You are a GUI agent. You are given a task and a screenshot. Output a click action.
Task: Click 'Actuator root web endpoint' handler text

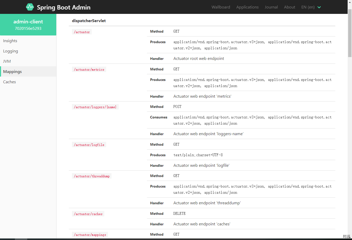pos(199,59)
